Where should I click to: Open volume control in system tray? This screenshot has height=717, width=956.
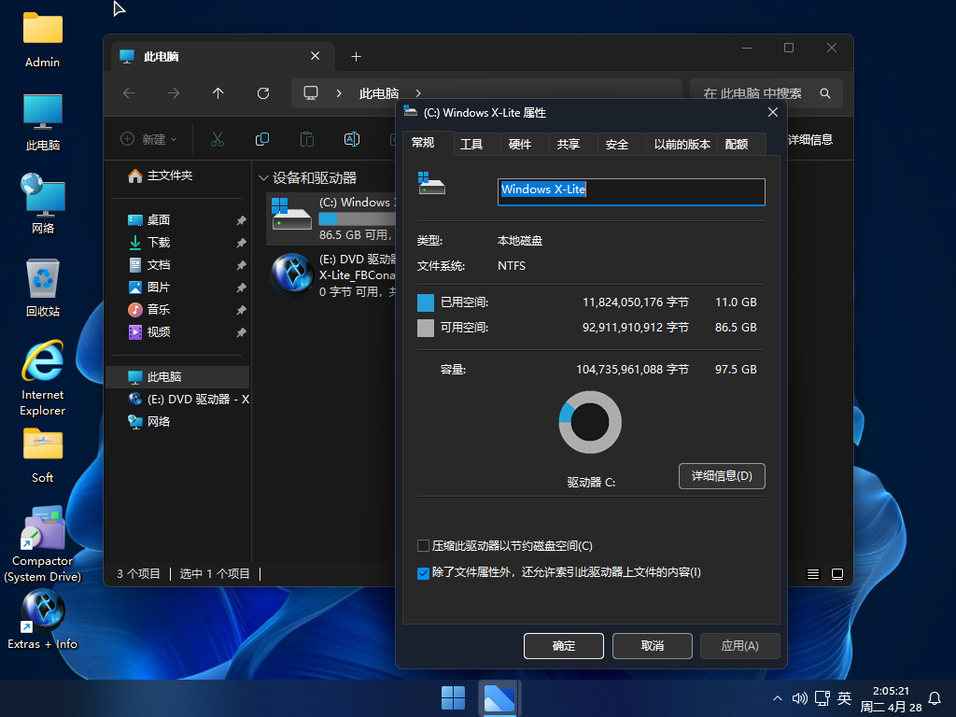[x=799, y=698]
